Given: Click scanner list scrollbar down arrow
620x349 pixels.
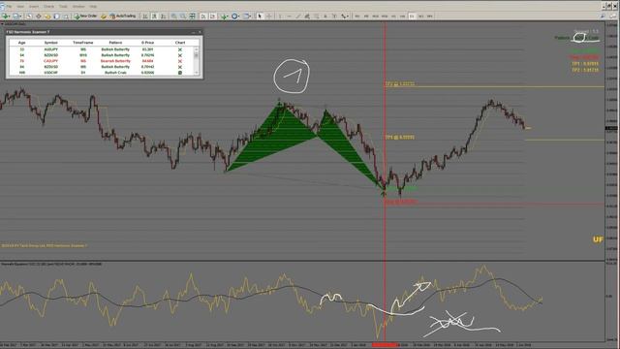Looking at the screenshot, I should pos(196,73).
